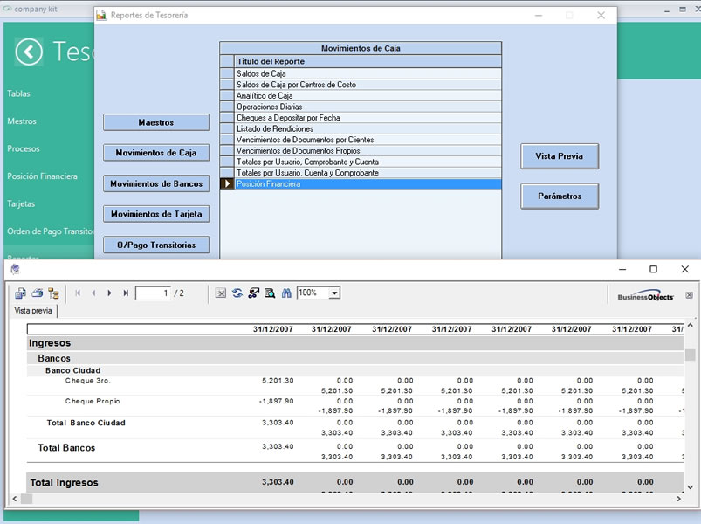Select Totales por Usuario, Comprobante y Cuenta
The width and height of the screenshot is (701, 524).
tap(368, 162)
